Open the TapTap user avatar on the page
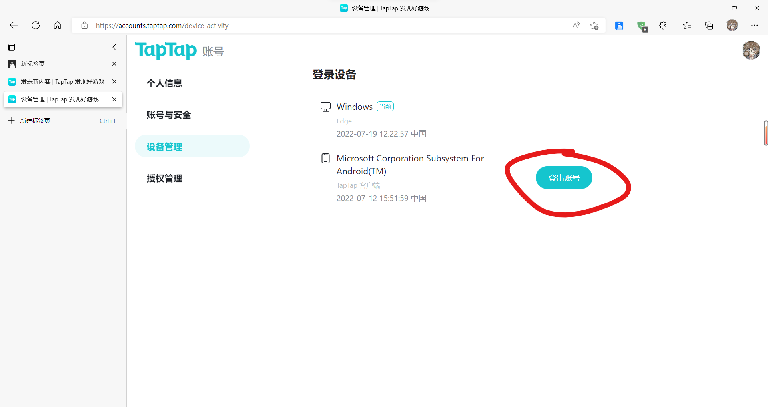The width and height of the screenshot is (768, 407). coord(751,50)
